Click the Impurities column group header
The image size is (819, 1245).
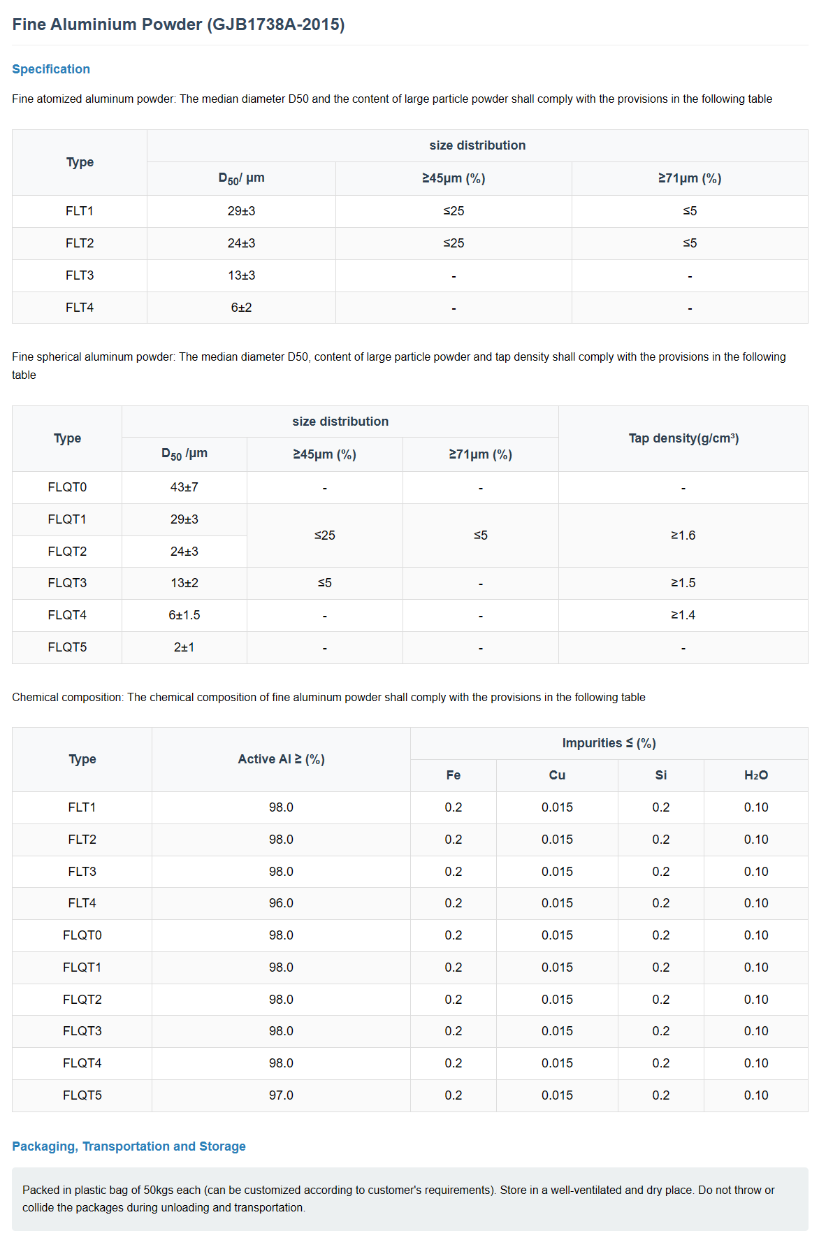[609, 743]
